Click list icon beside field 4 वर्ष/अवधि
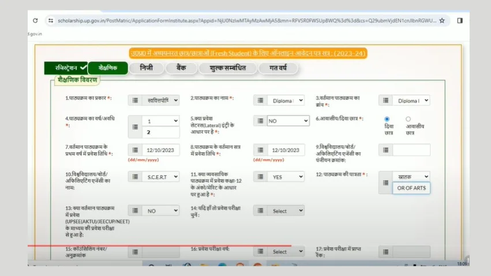Image resolution: width=491 pixels, height=276 pixels. click(x=135, y=127)
